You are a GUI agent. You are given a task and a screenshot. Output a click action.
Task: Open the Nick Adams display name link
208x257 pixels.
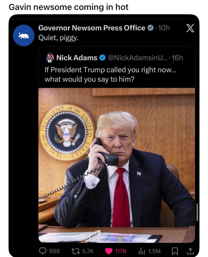click(77, 58)
